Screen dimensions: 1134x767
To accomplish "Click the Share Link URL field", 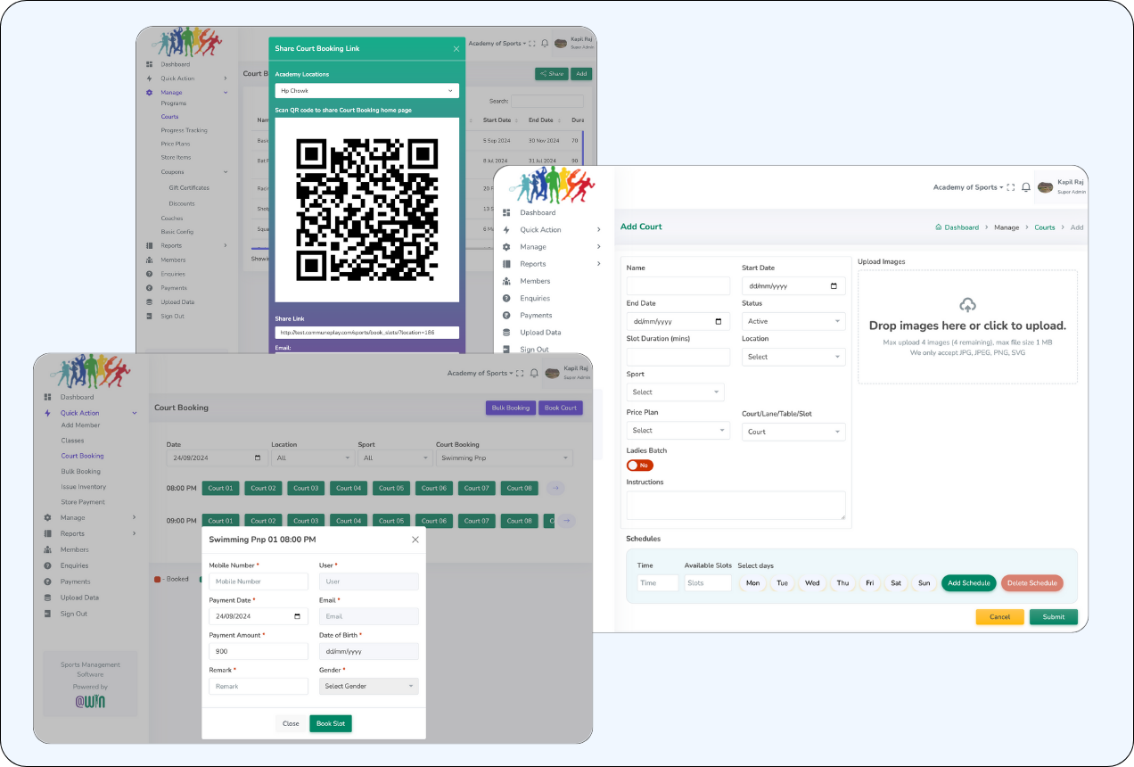I will (367, 333).
